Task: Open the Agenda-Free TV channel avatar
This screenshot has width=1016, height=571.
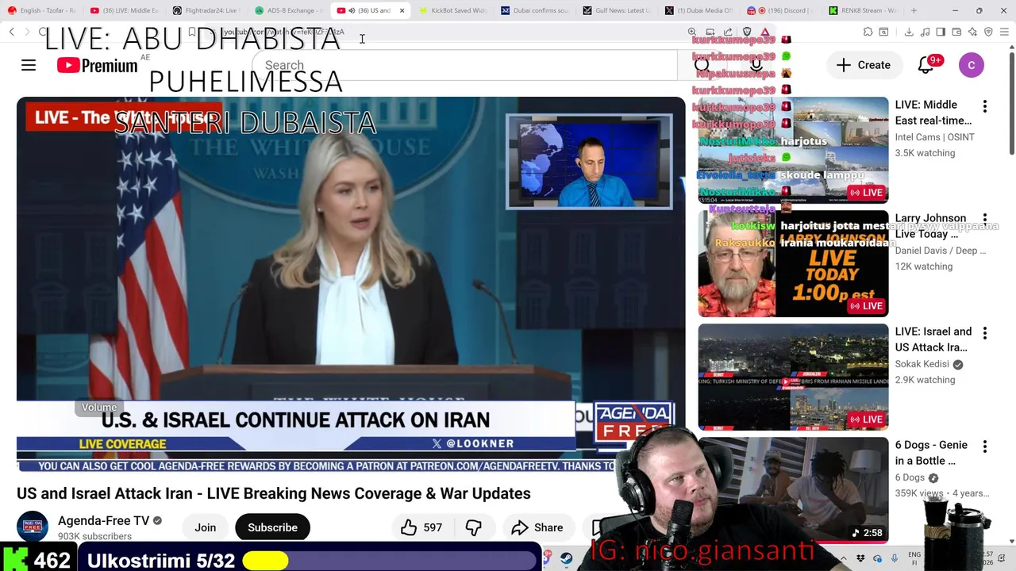Action: click(x=33, y=527)
